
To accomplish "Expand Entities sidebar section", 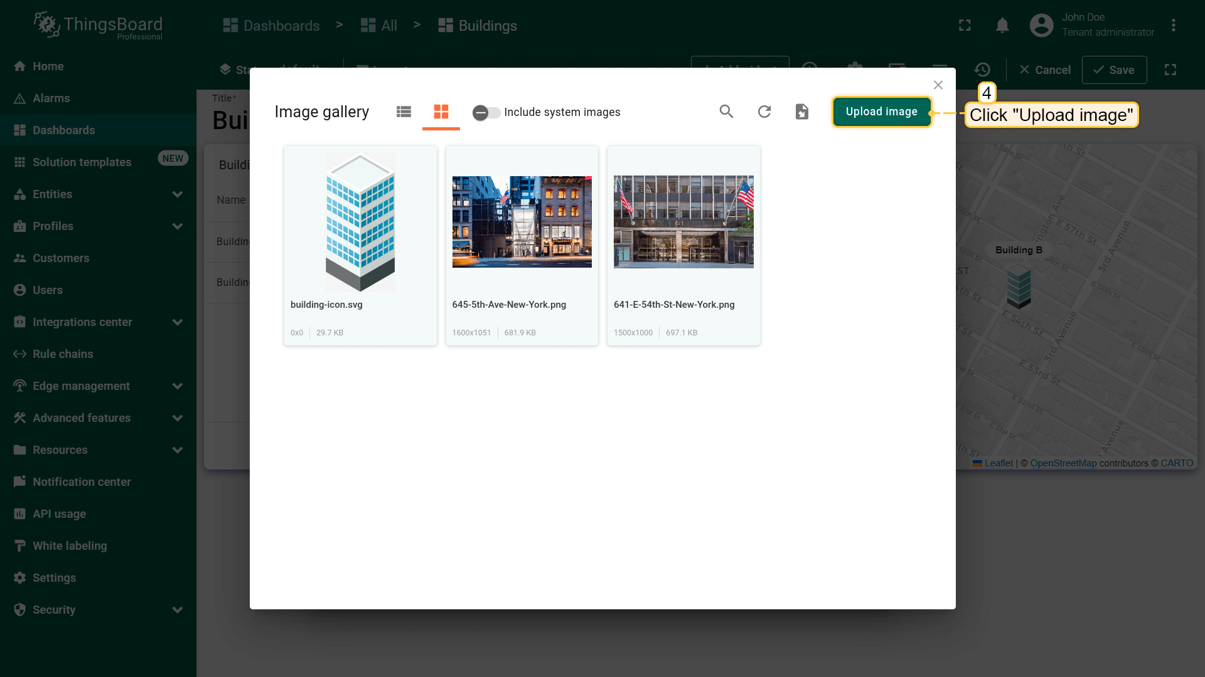I will pyautogui.click(x=178, y=194).
